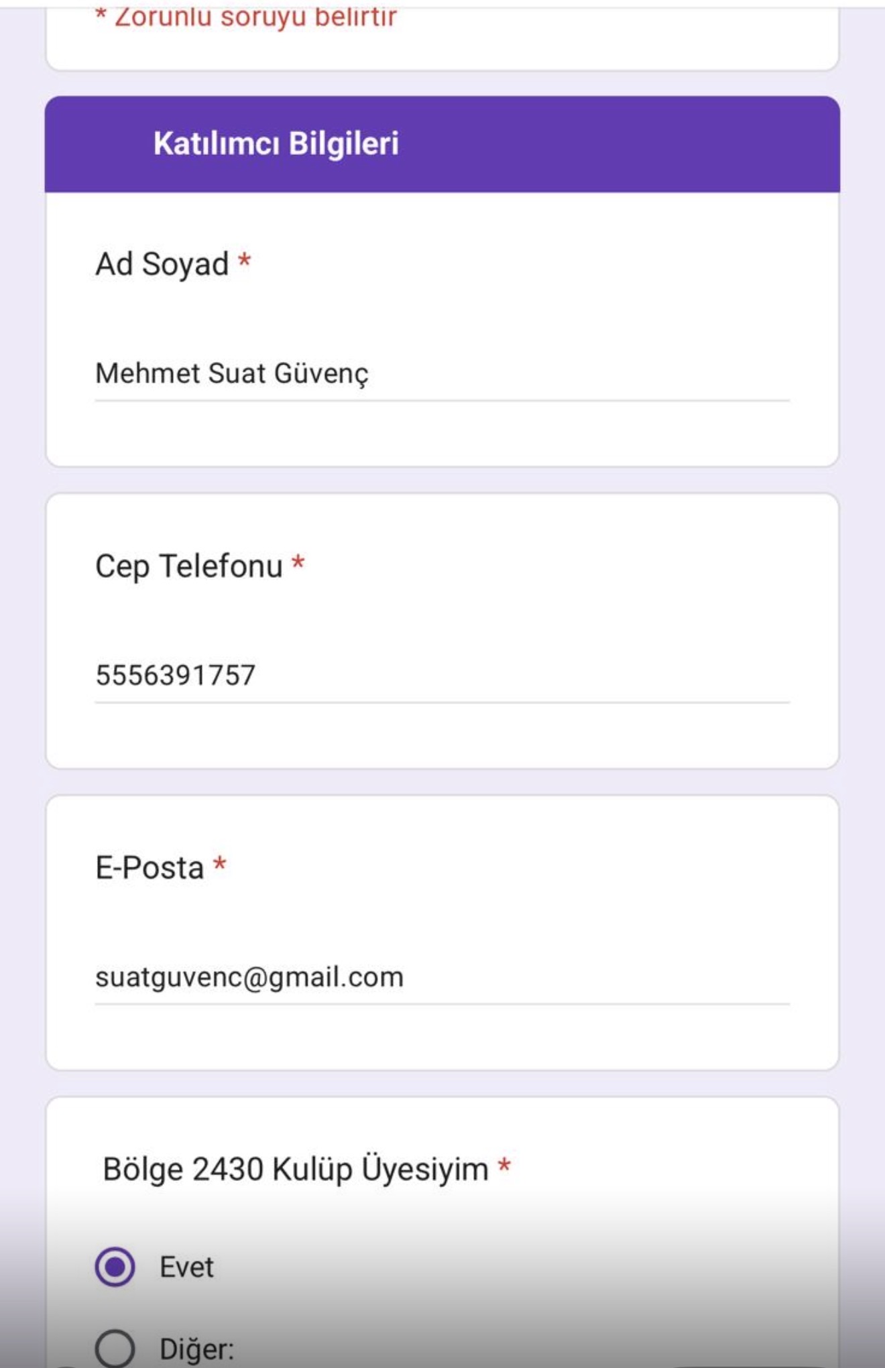
Task: Click the required asterisk beside Ad Soyad
Action: [x=245, y=261]
